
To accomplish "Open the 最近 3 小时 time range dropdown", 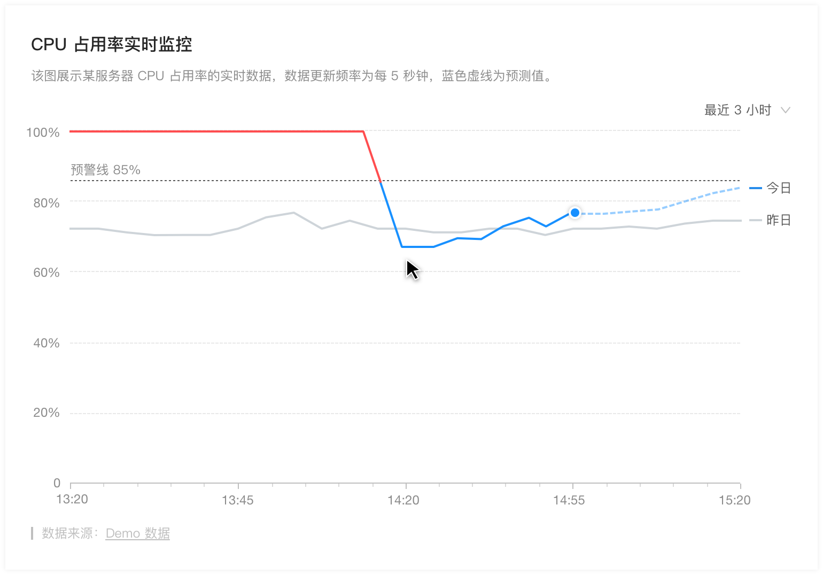I will tap(747, 110).
